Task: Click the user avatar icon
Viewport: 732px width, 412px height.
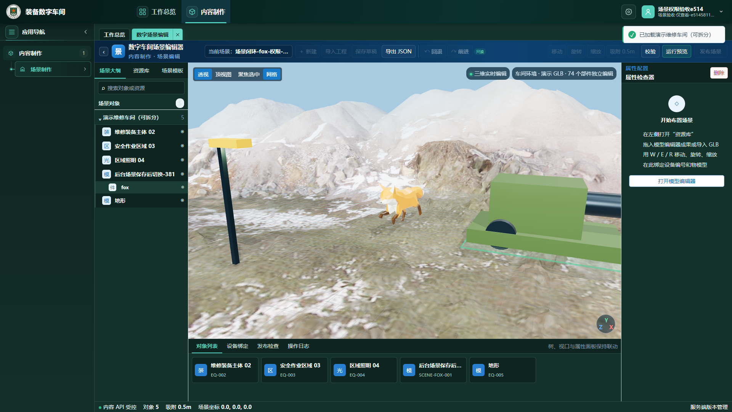Action: pos(648,12)
